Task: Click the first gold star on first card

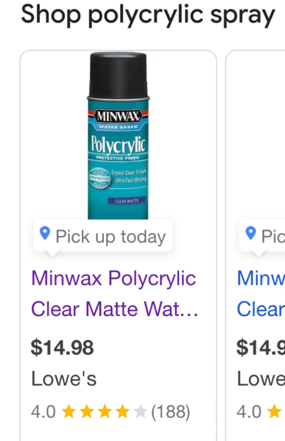Action: (x=69, y=412)
